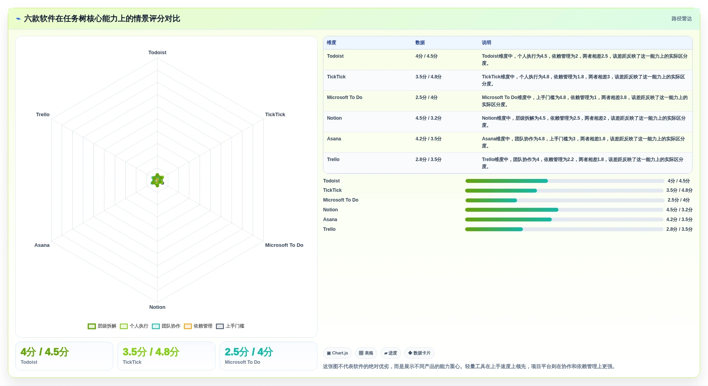Screen dimensions: 708x386
Task: Click the Microsoft To Do radar axis label
Action: (x=284, y=245)
